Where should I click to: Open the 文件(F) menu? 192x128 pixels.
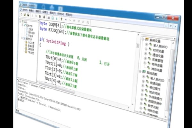tap(25, 10)
